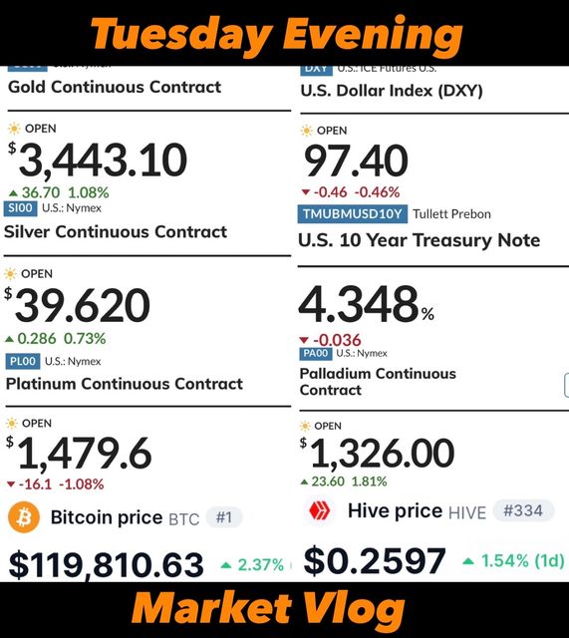The height and width of the screenshot is (638, 569).
Task: Click the sun icon above the 1,479.6 platinum price
Action: (x=12, y=424)
